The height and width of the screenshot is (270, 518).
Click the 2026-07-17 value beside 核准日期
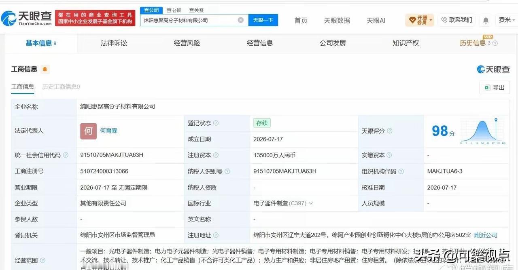[442, 188]
